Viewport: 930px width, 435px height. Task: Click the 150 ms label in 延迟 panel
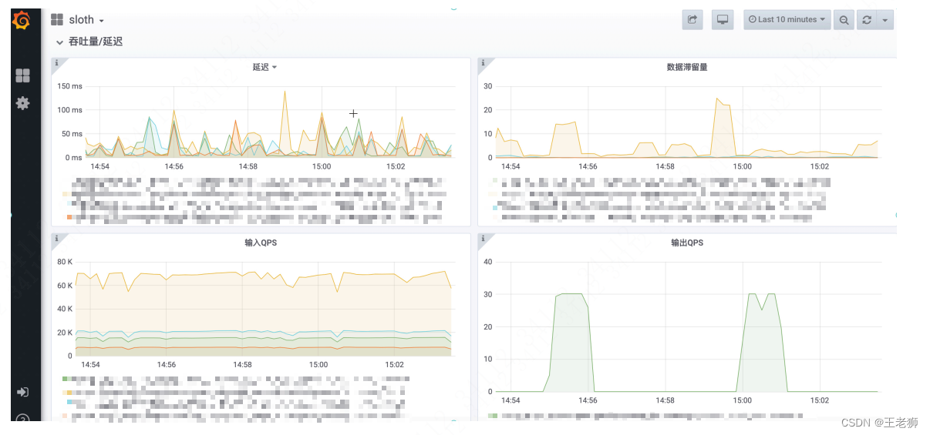pos(69,86)
